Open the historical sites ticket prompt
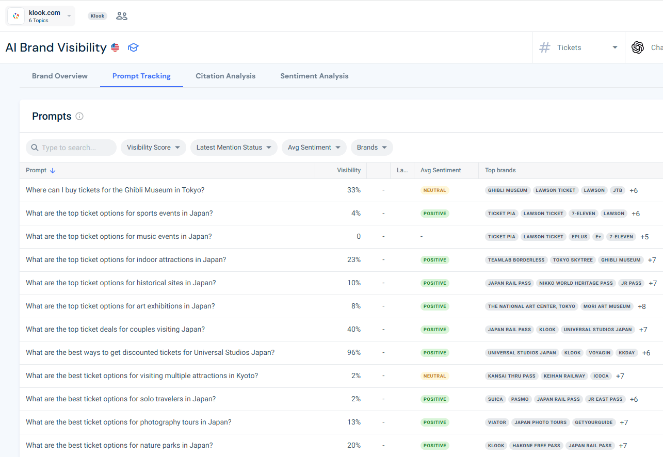Viewport: 663px width, 457px height. pyautogui.click(x=121, y=283)
